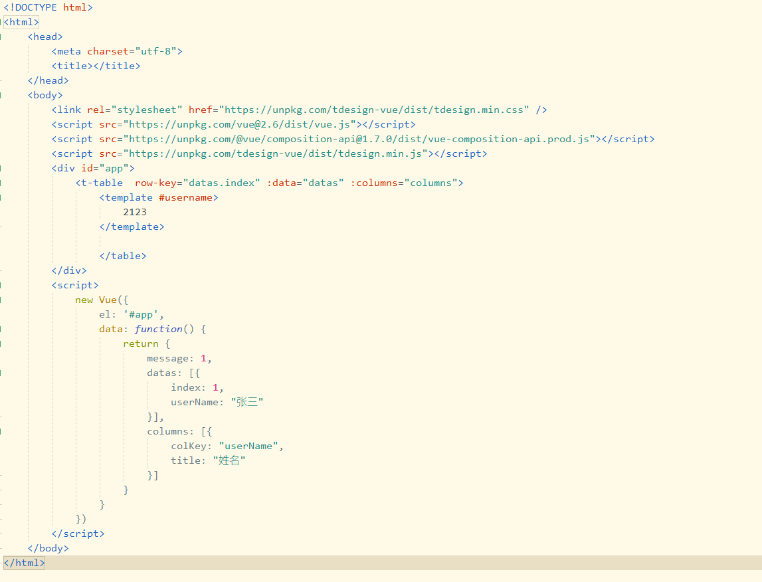This screenshot has width=762, height=582.
Task: Select the closing </head> tag
Action: [x=48, y=80]
